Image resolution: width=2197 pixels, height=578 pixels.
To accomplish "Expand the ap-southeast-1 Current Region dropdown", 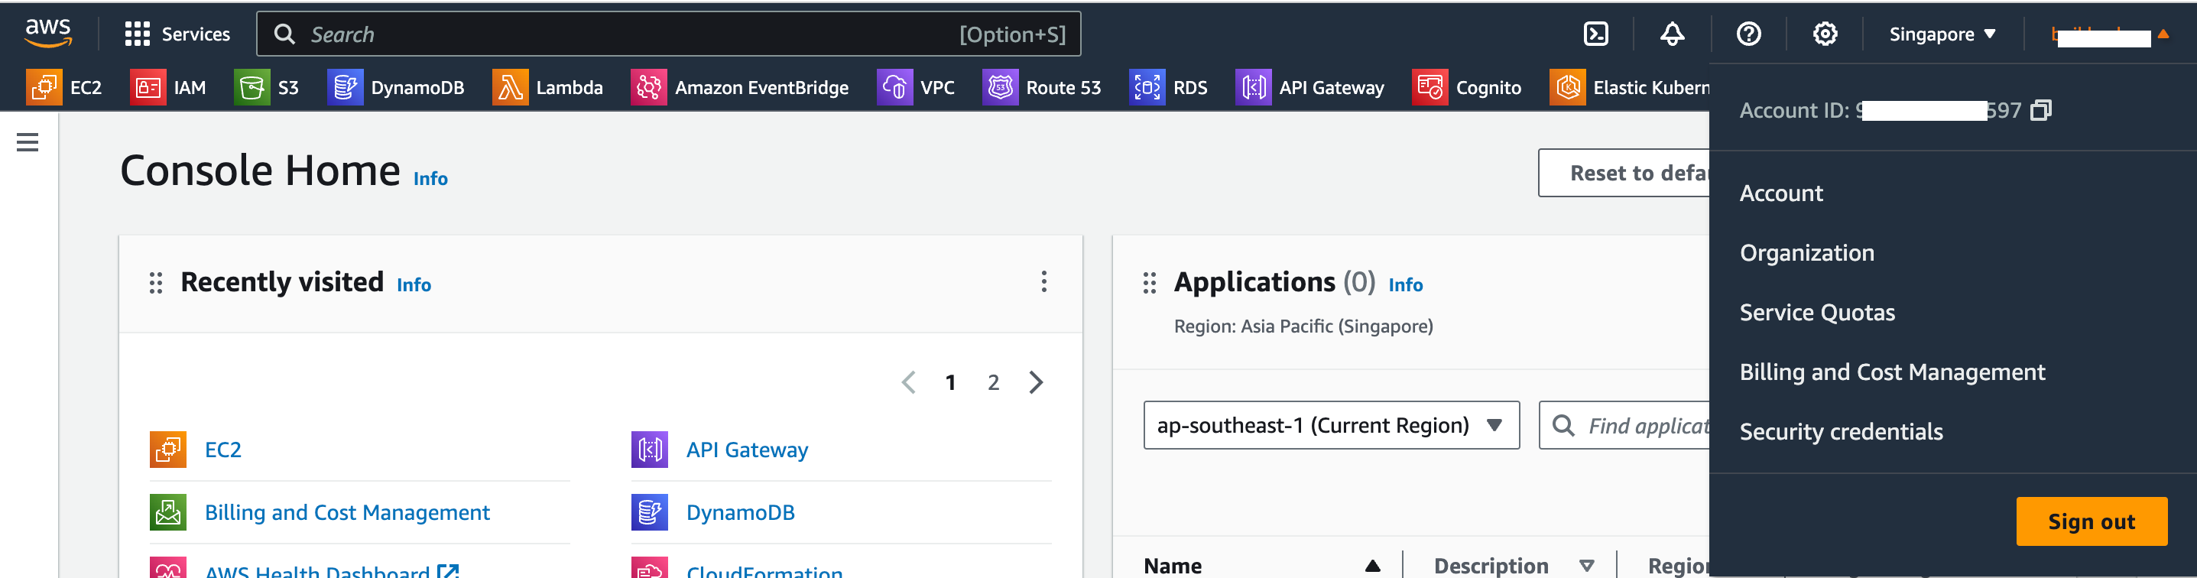I will pyautogui.click(x=1332, y=425).
